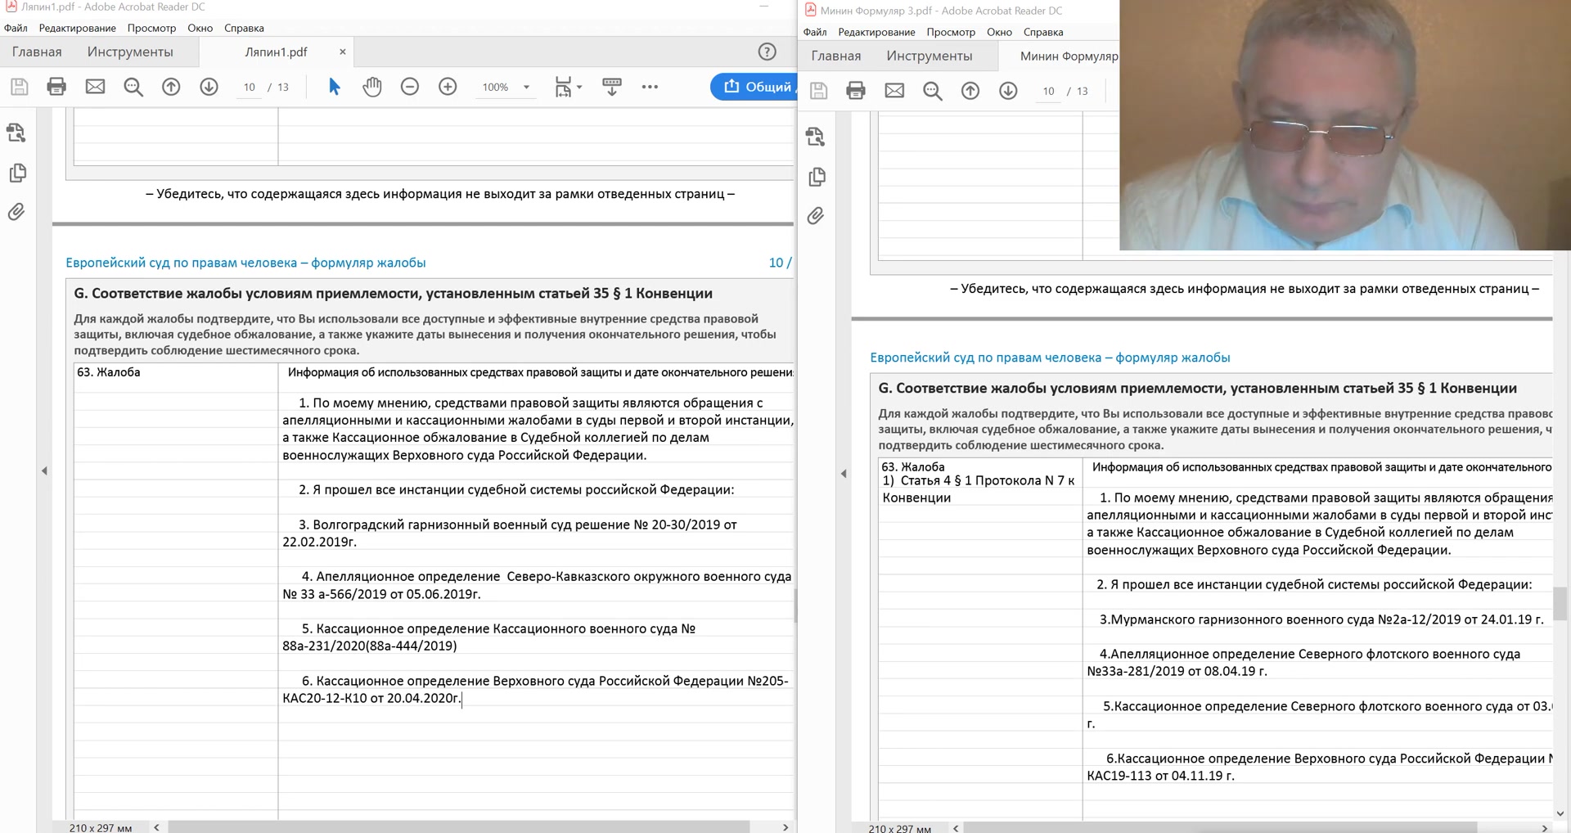This screenshot has height=833, width=1571.
Task: Show more tools ellipsis
Action: point(650,87)
